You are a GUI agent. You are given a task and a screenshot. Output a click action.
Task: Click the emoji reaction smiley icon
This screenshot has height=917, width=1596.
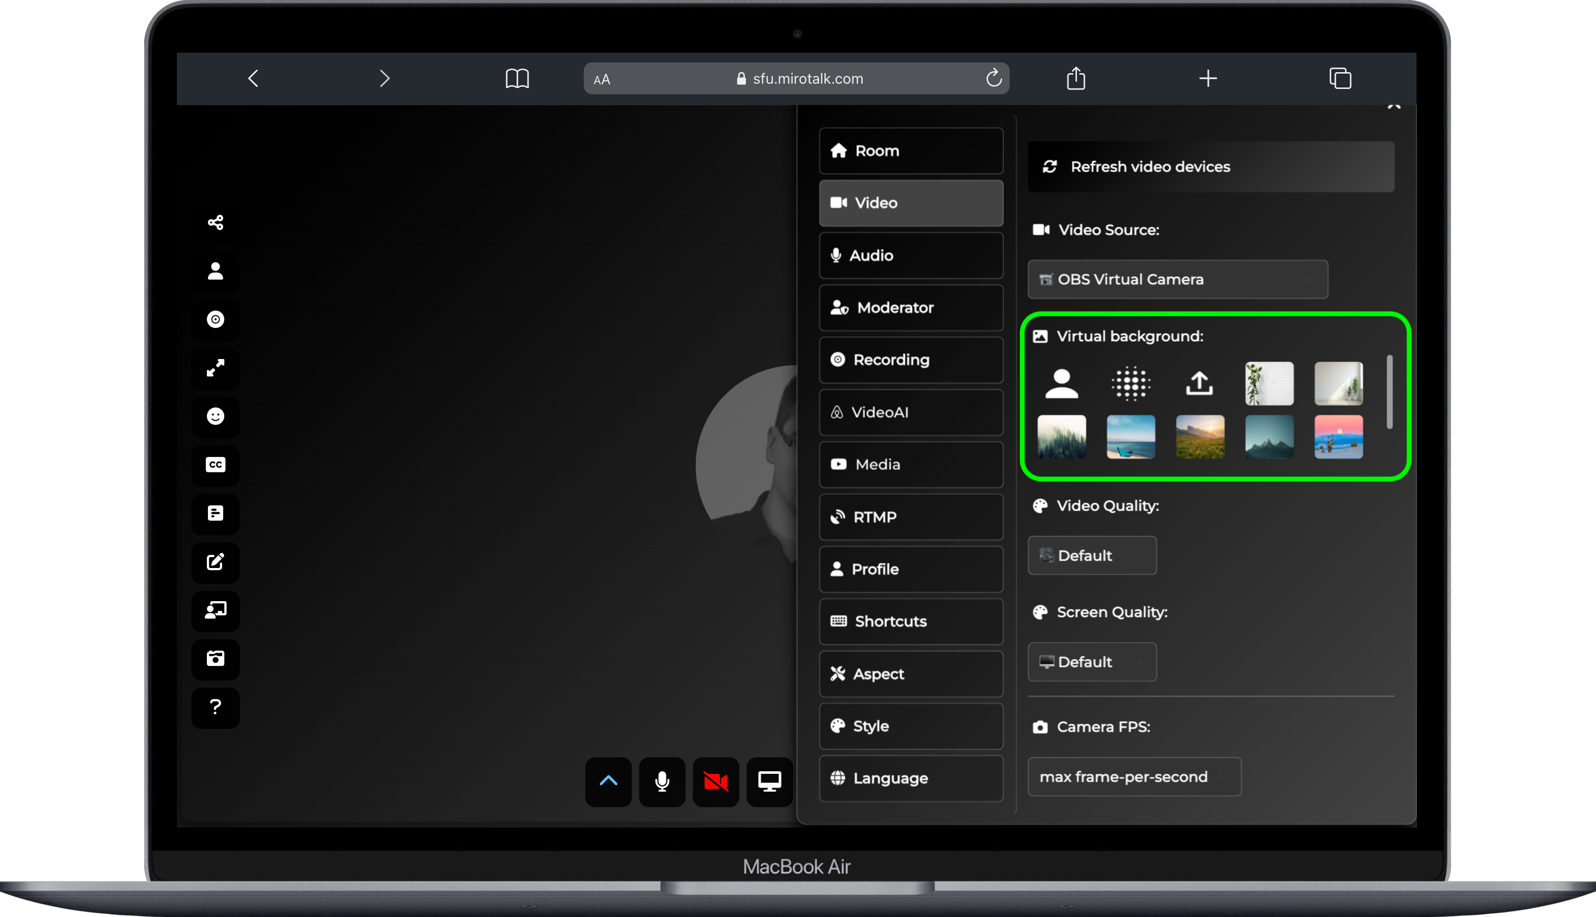[x=215, y=416]
